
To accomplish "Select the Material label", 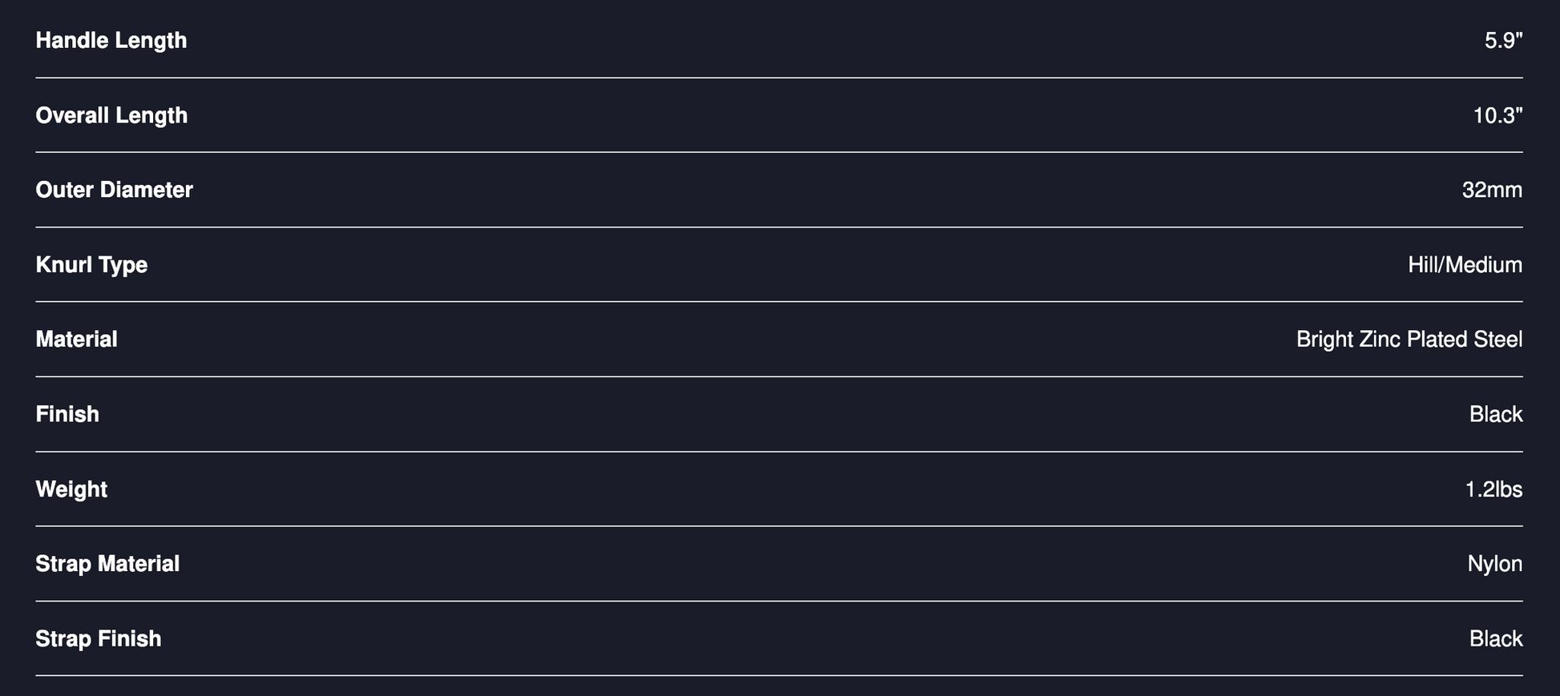I will coord(76,340).
